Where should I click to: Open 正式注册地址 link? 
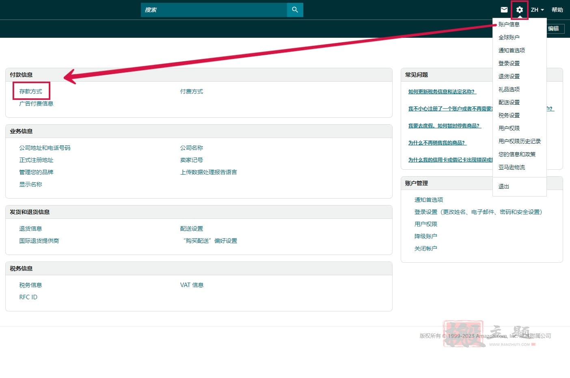click(36, 160)
